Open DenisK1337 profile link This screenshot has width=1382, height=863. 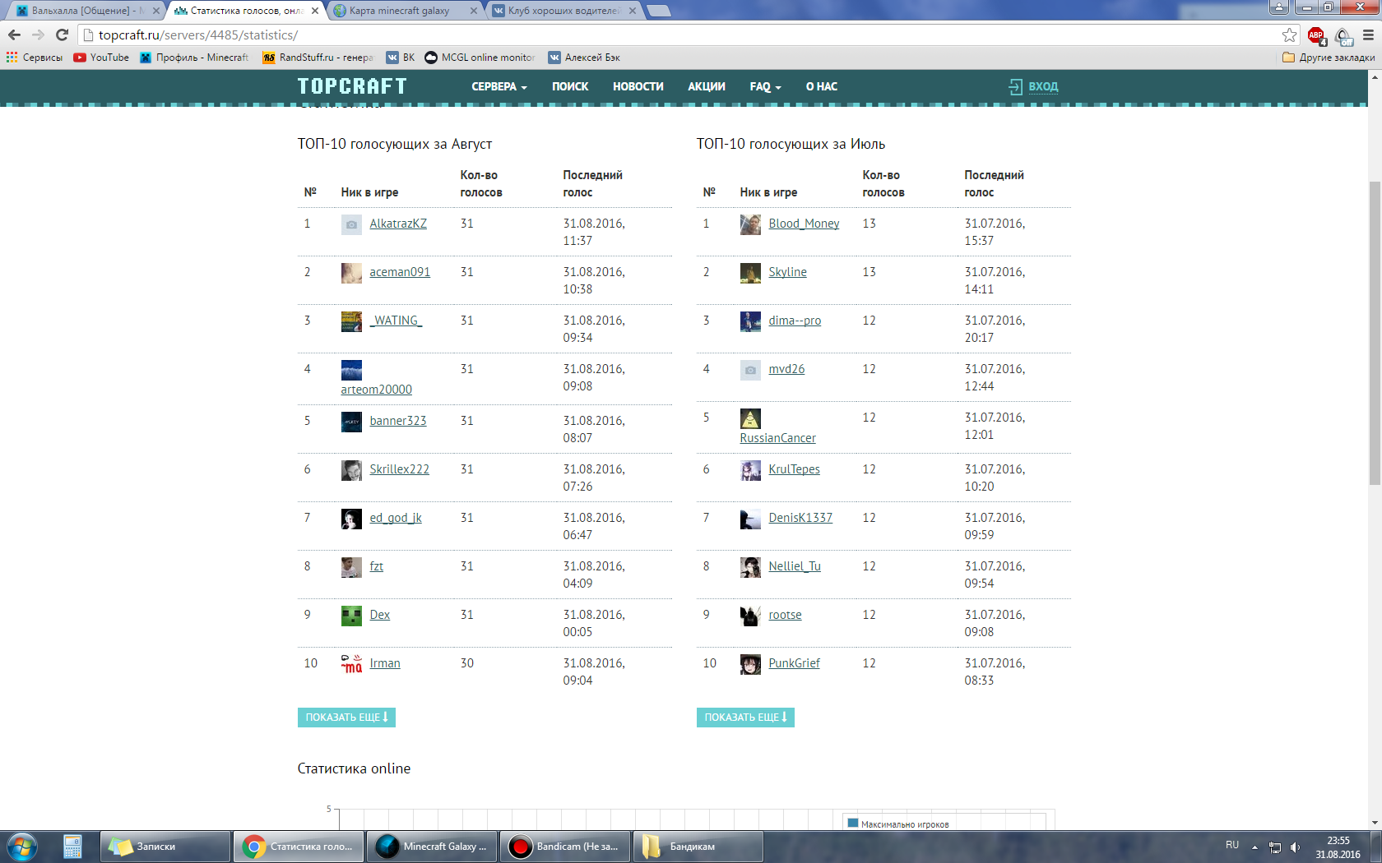tap(800, 518)
